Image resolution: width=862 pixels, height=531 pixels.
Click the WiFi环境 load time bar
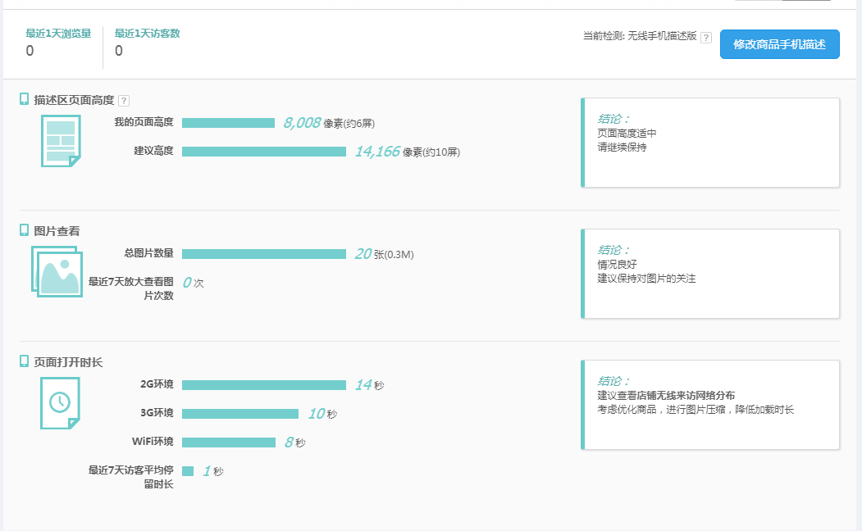(x=228, y=442)
